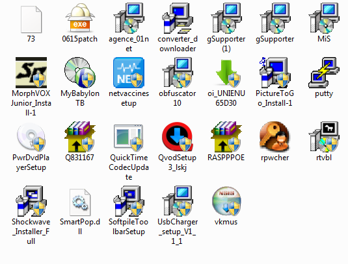Click the label '0615patch'
The height and width of the screenshot is (264, 348).
pos(79,39)
